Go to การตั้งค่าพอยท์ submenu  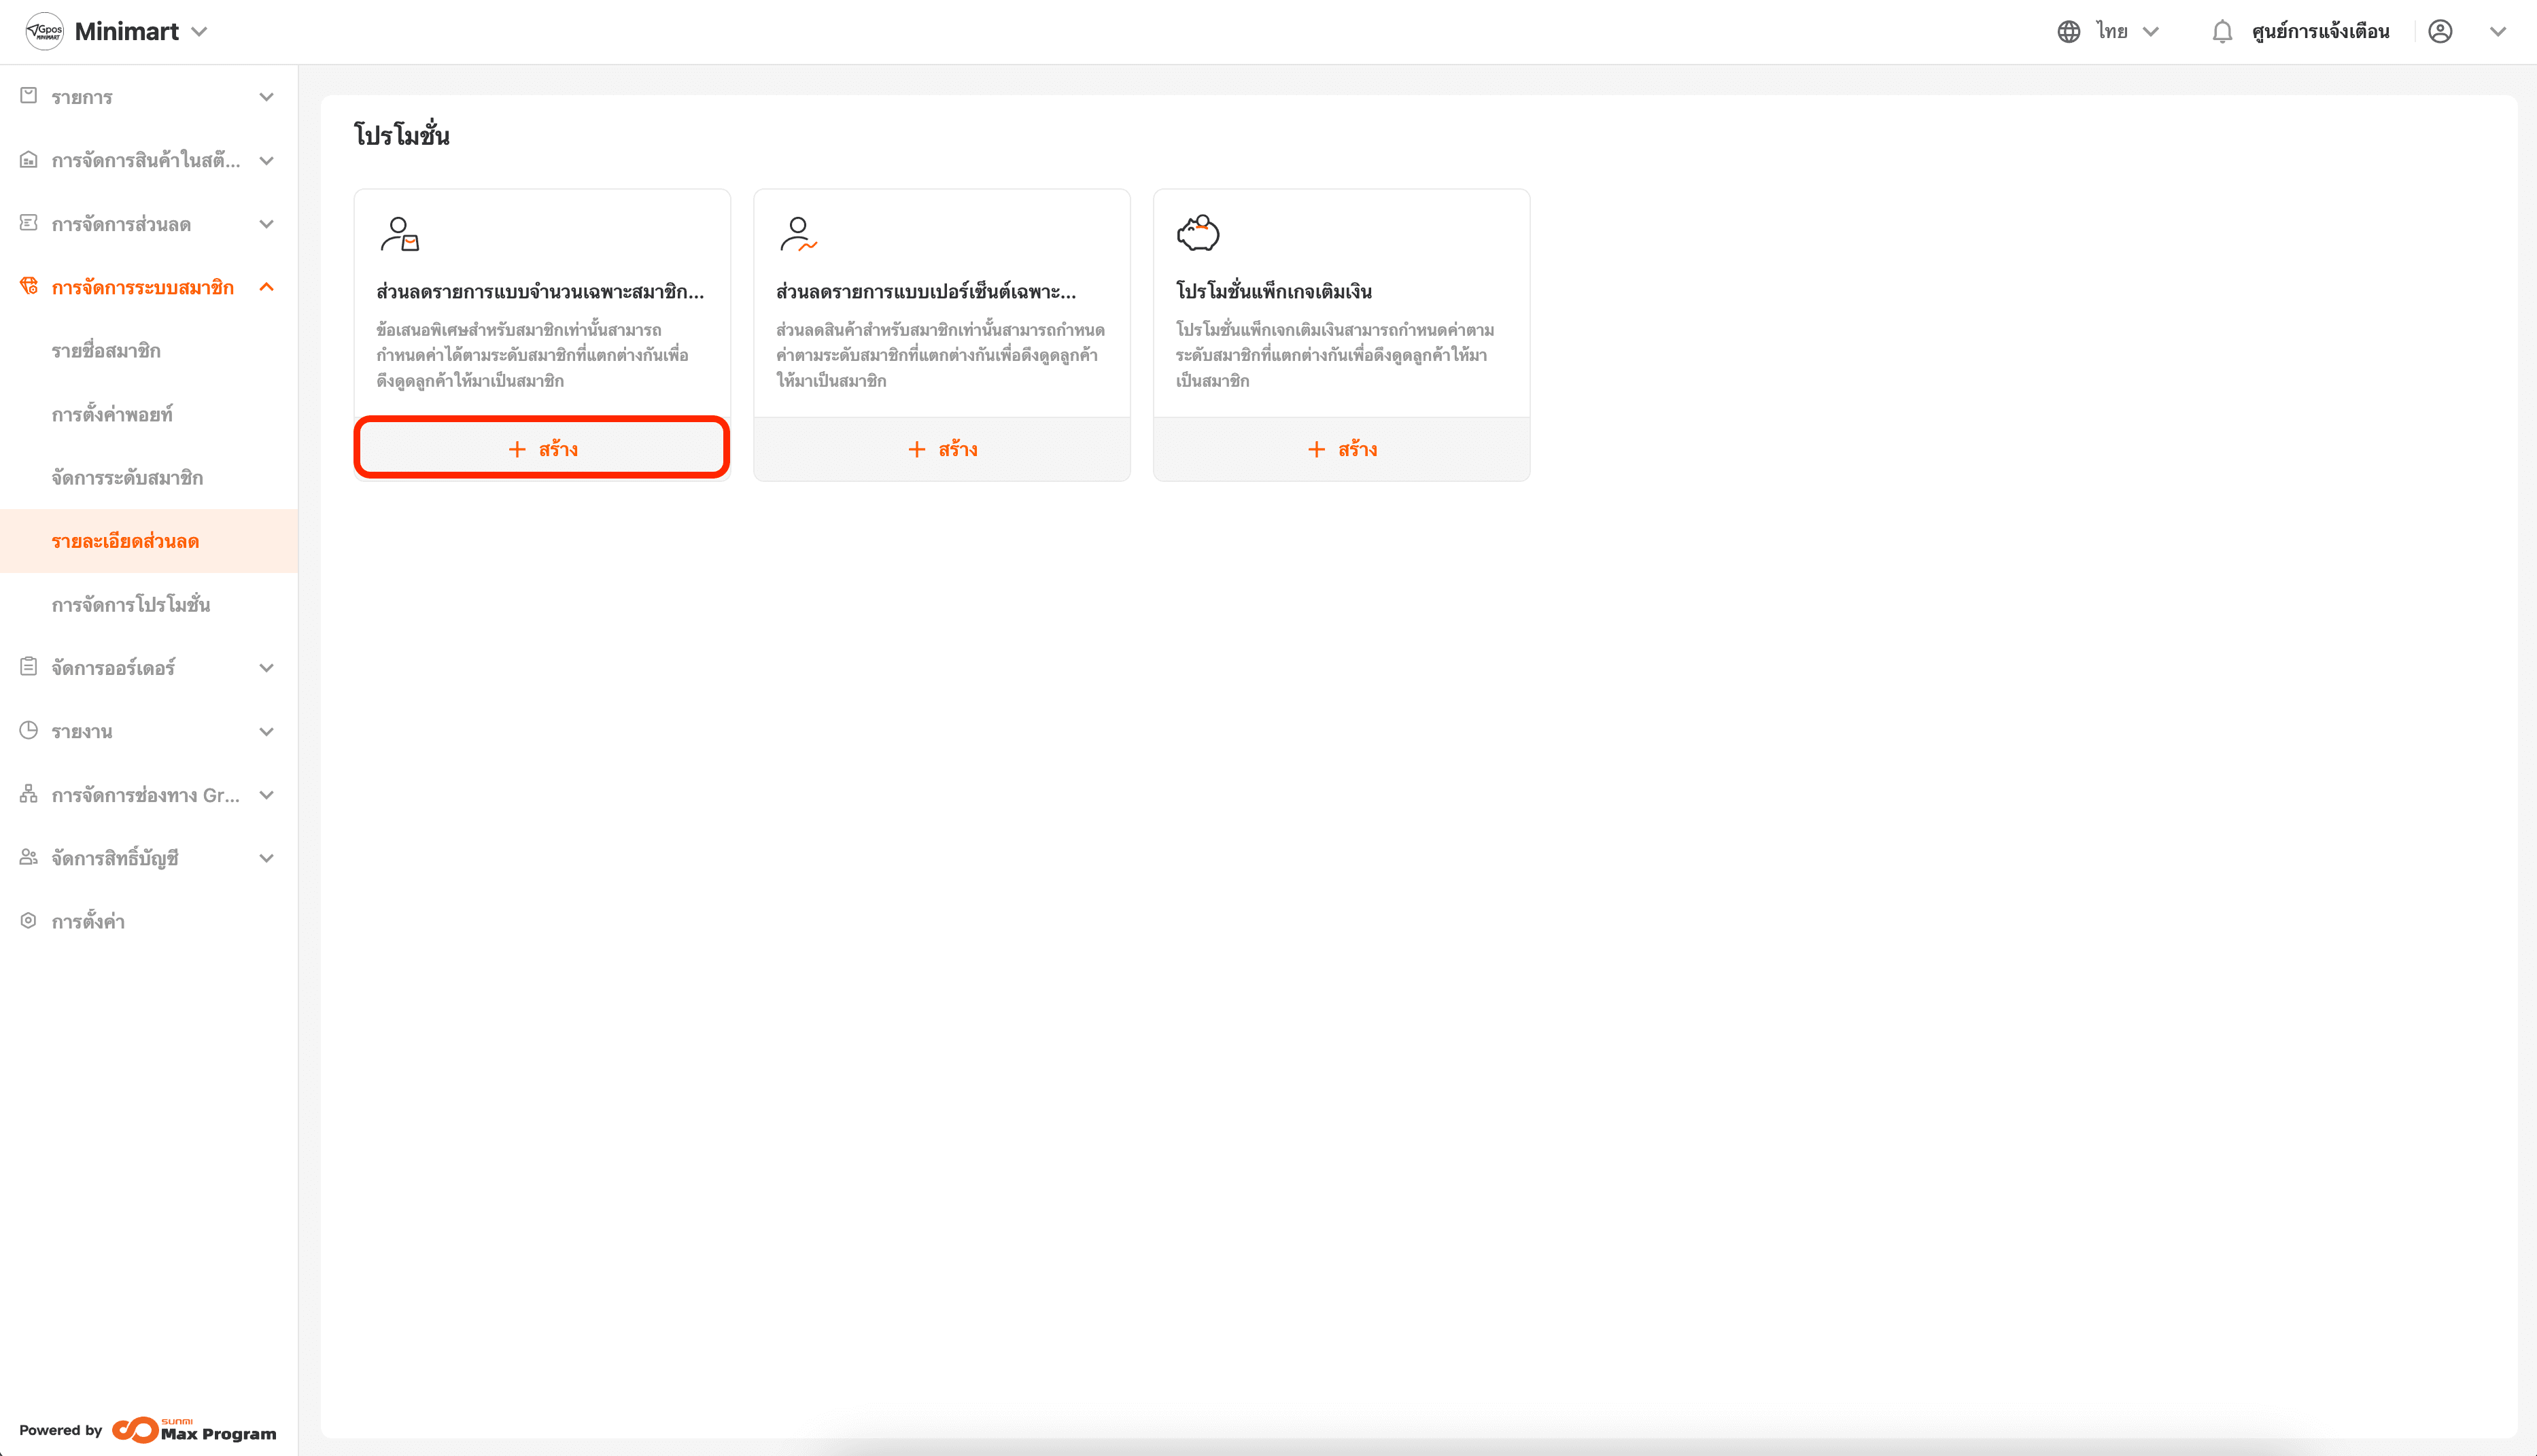pyautogui.click(x=112, y=415)
